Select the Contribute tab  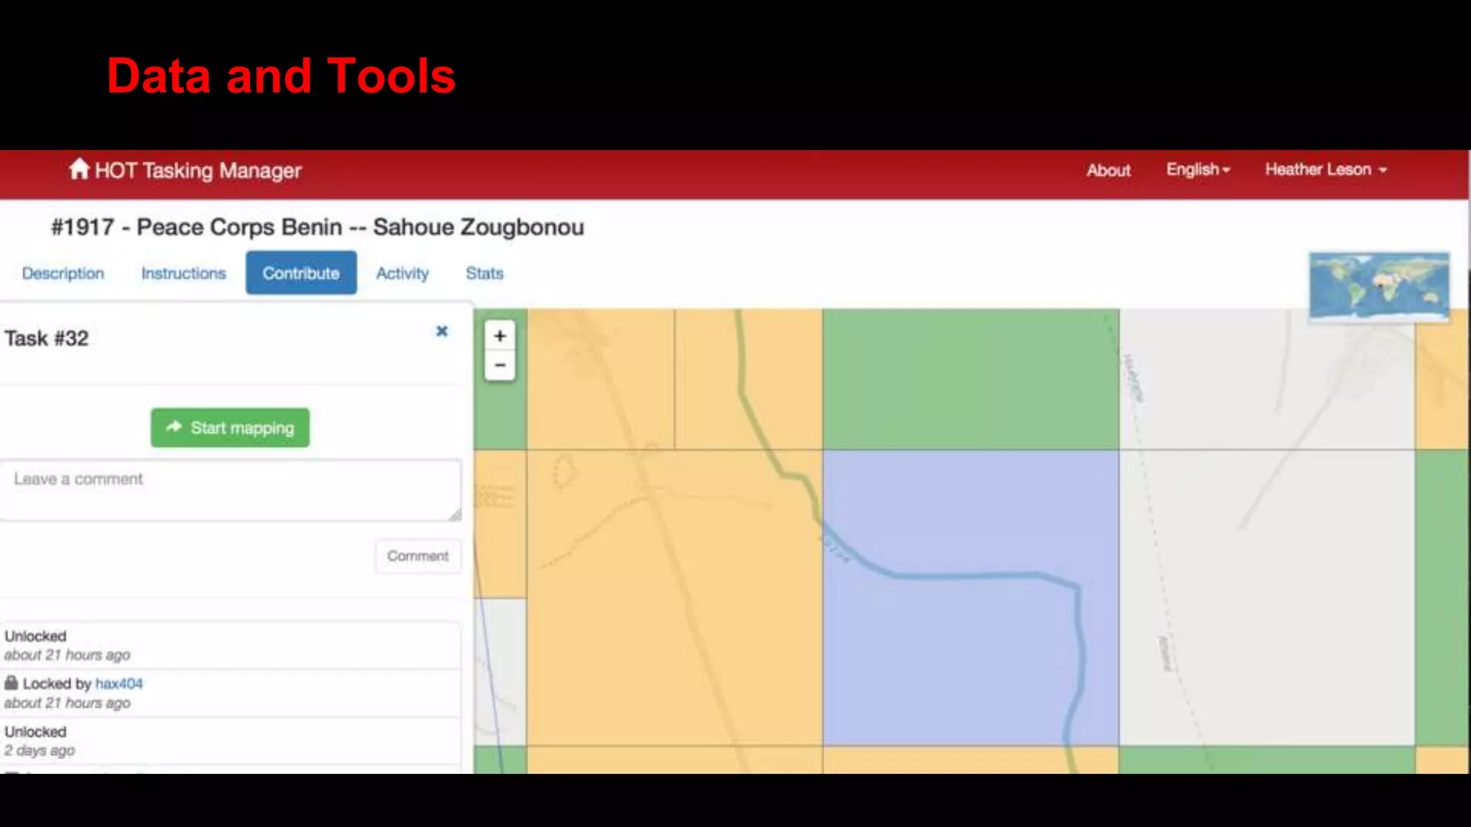[301, 273]
